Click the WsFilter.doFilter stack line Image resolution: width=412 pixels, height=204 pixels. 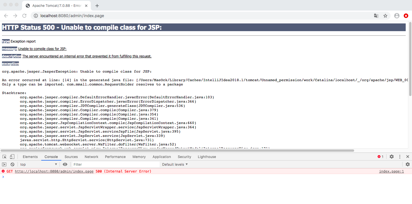tap(98, 144)
